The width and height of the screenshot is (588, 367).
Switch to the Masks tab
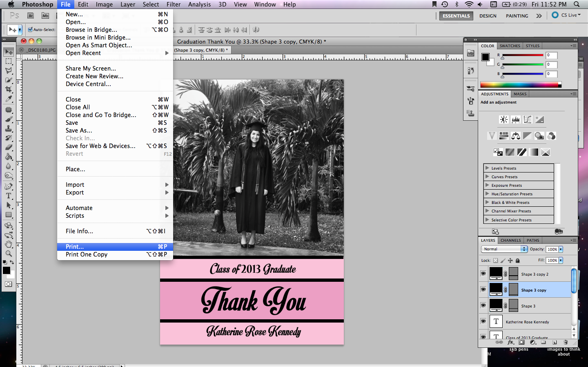(x=520, y=94)
